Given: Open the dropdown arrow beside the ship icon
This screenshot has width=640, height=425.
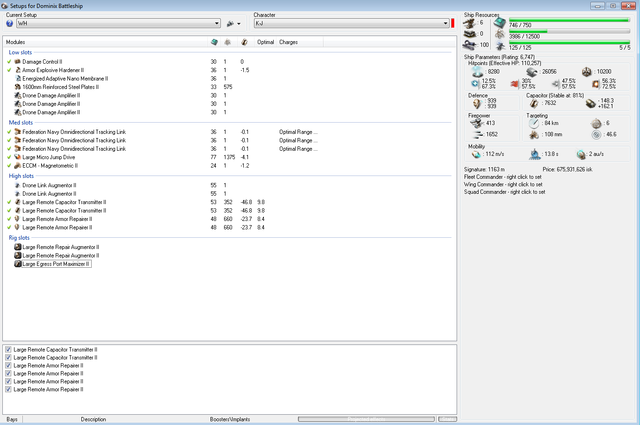Looking at the screenshot, I should (239, 24).
